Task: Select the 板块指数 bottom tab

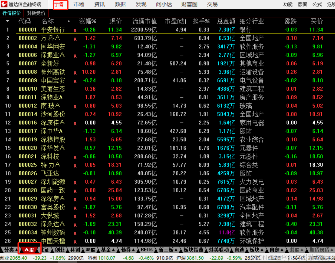Action: click(x=194, y=250)
